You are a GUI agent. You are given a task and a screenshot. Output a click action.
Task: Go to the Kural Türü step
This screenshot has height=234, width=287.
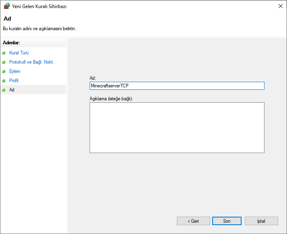coord(19,53)
